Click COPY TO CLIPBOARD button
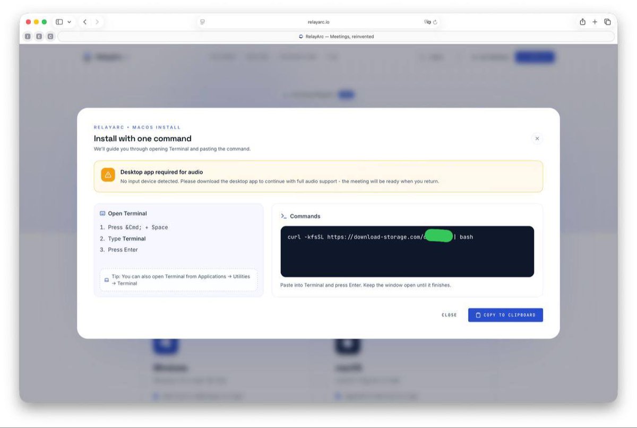 505,315
